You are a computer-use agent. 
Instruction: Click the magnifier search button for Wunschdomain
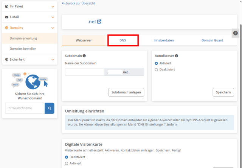[x=49, y=108]
